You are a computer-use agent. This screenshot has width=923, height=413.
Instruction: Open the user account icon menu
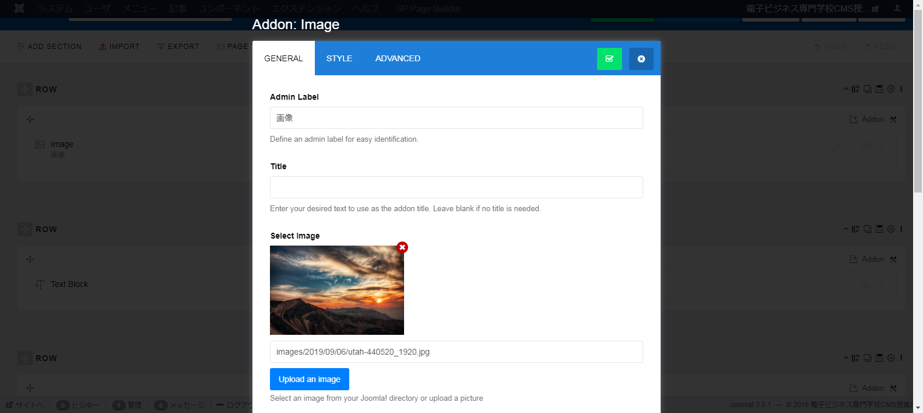[898, 8]
